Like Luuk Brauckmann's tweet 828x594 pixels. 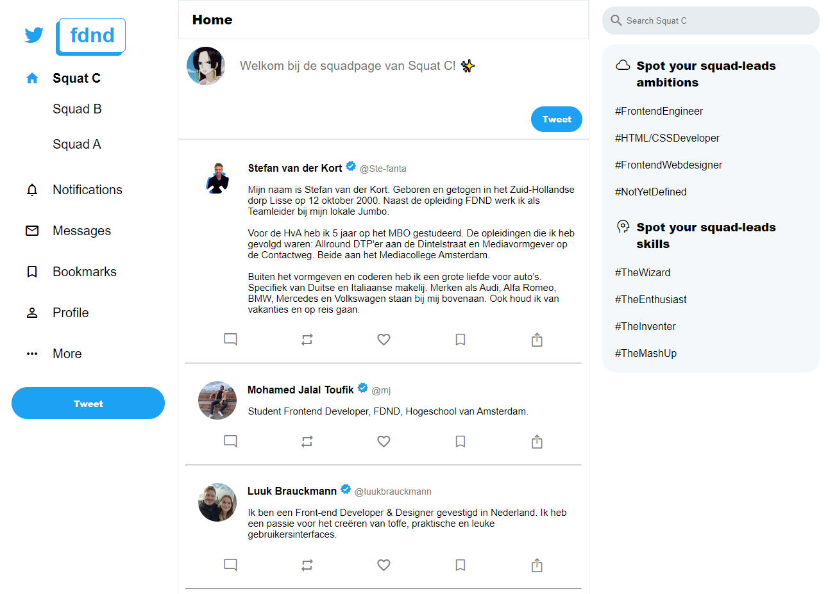[384, 565]
